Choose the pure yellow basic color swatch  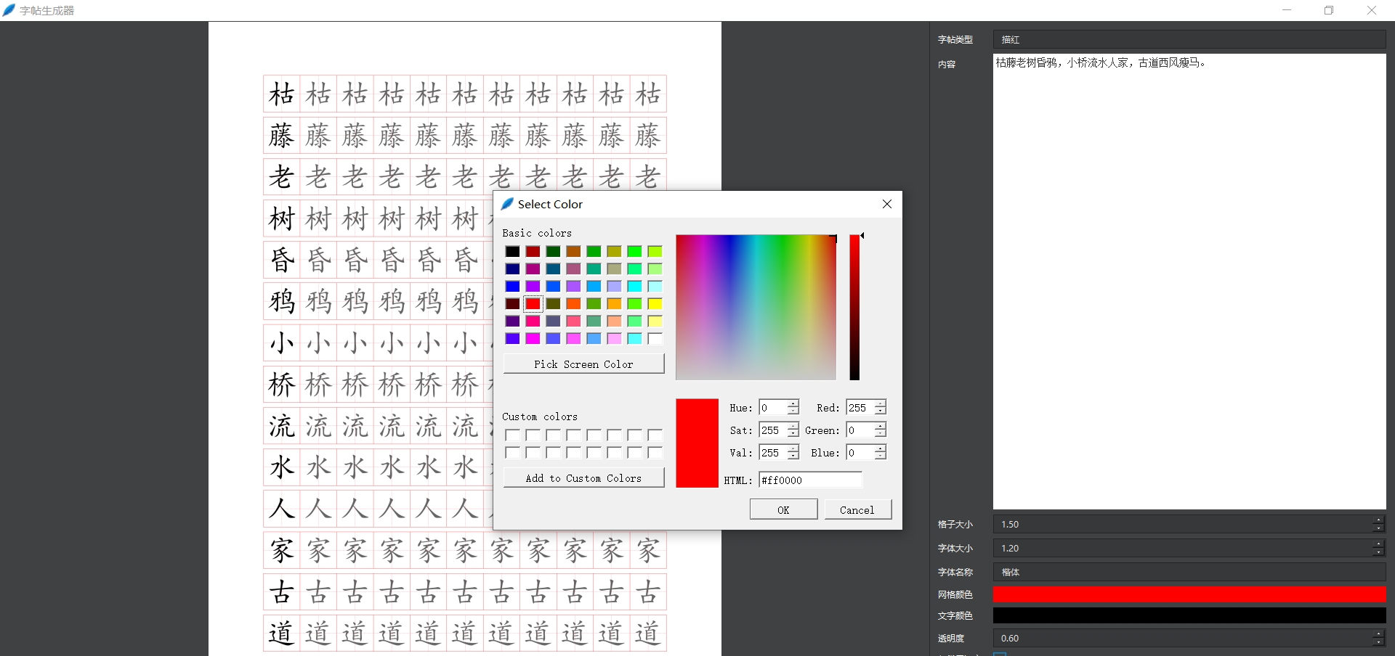tap(655, 304)
